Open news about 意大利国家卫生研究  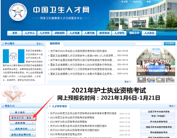pyautogui.click(x=82, y=74)
